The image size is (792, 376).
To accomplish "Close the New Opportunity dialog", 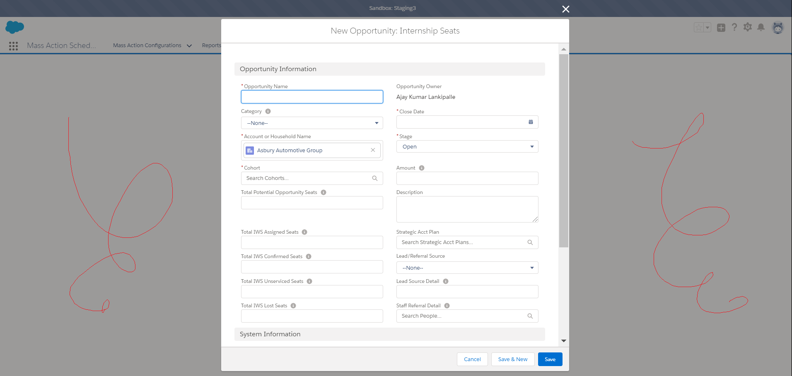I will pyautogui.click(x=565, y=9).
